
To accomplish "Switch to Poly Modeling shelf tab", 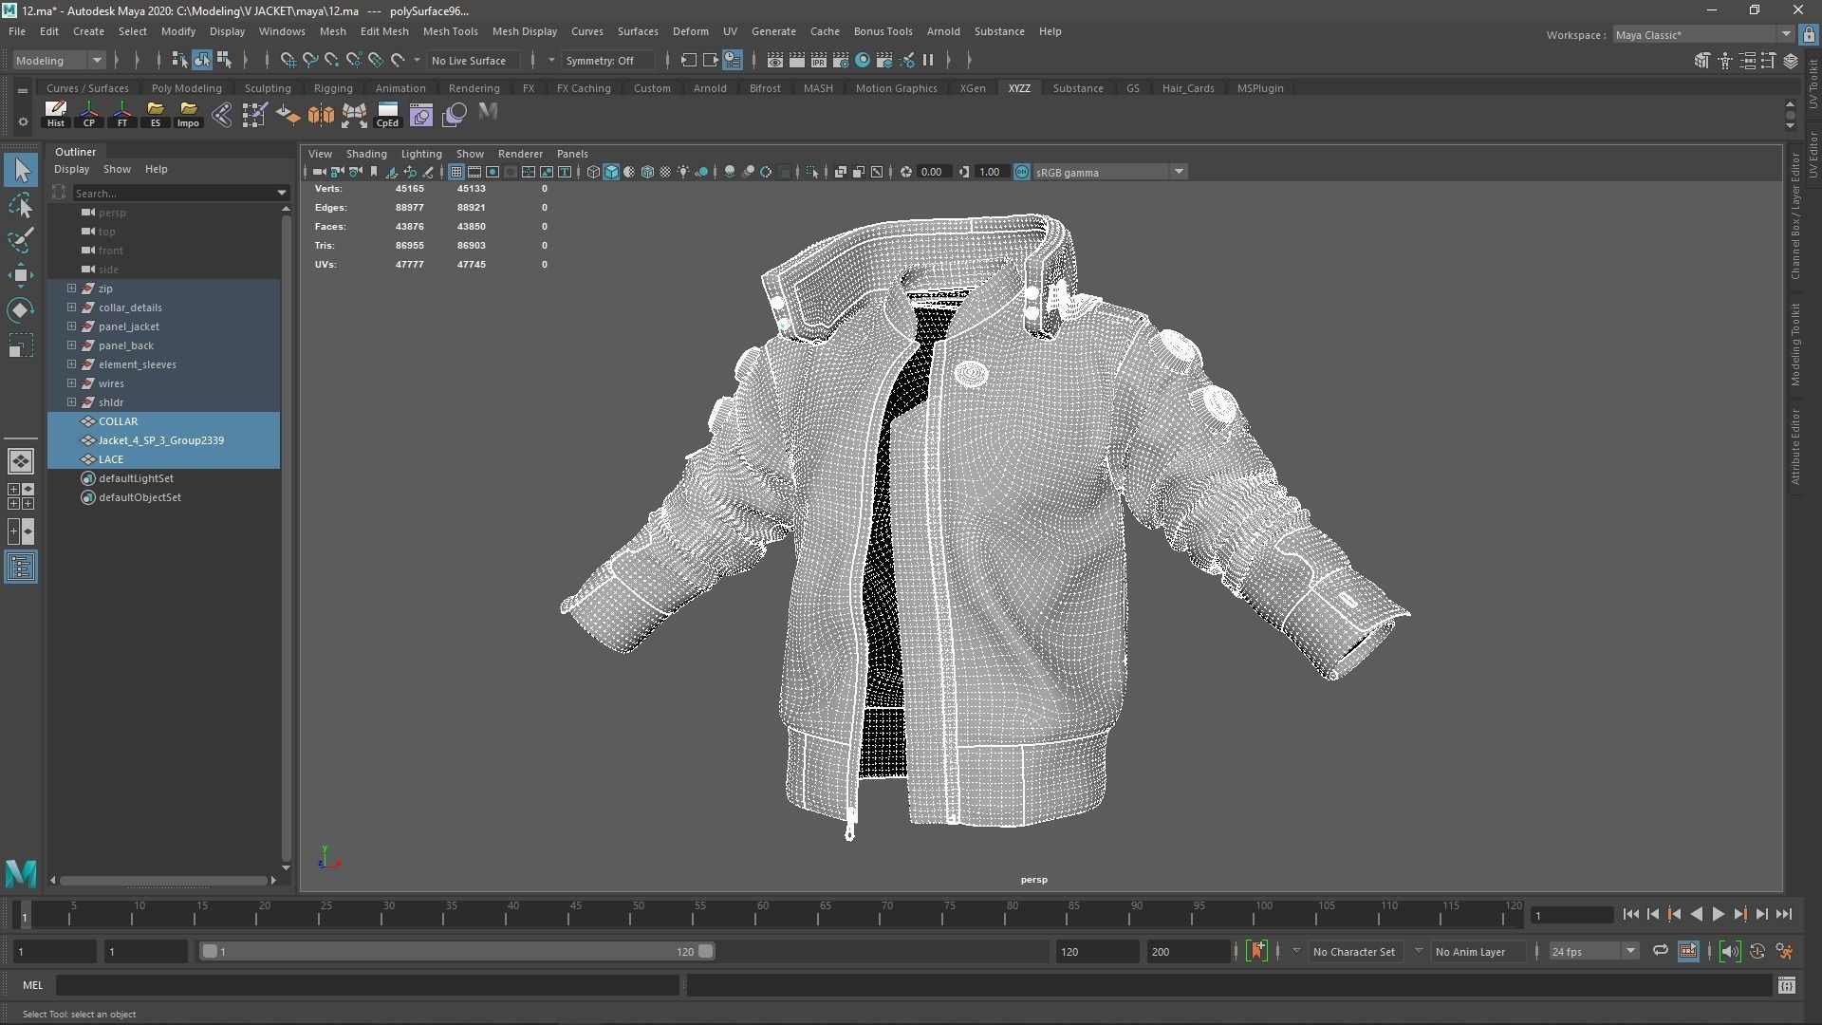I will (x=186, y=88).
